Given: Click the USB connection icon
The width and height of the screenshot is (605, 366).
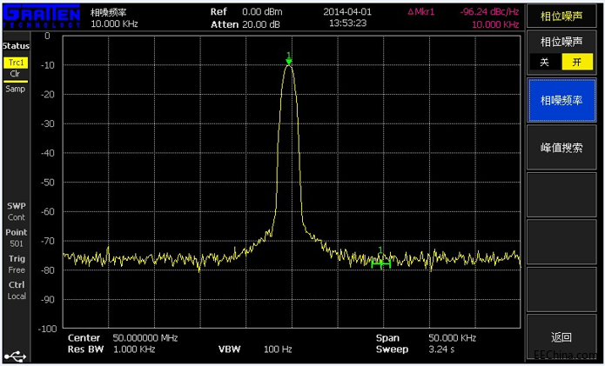Looking at the screenshot, I should click(x=16, y=356).
